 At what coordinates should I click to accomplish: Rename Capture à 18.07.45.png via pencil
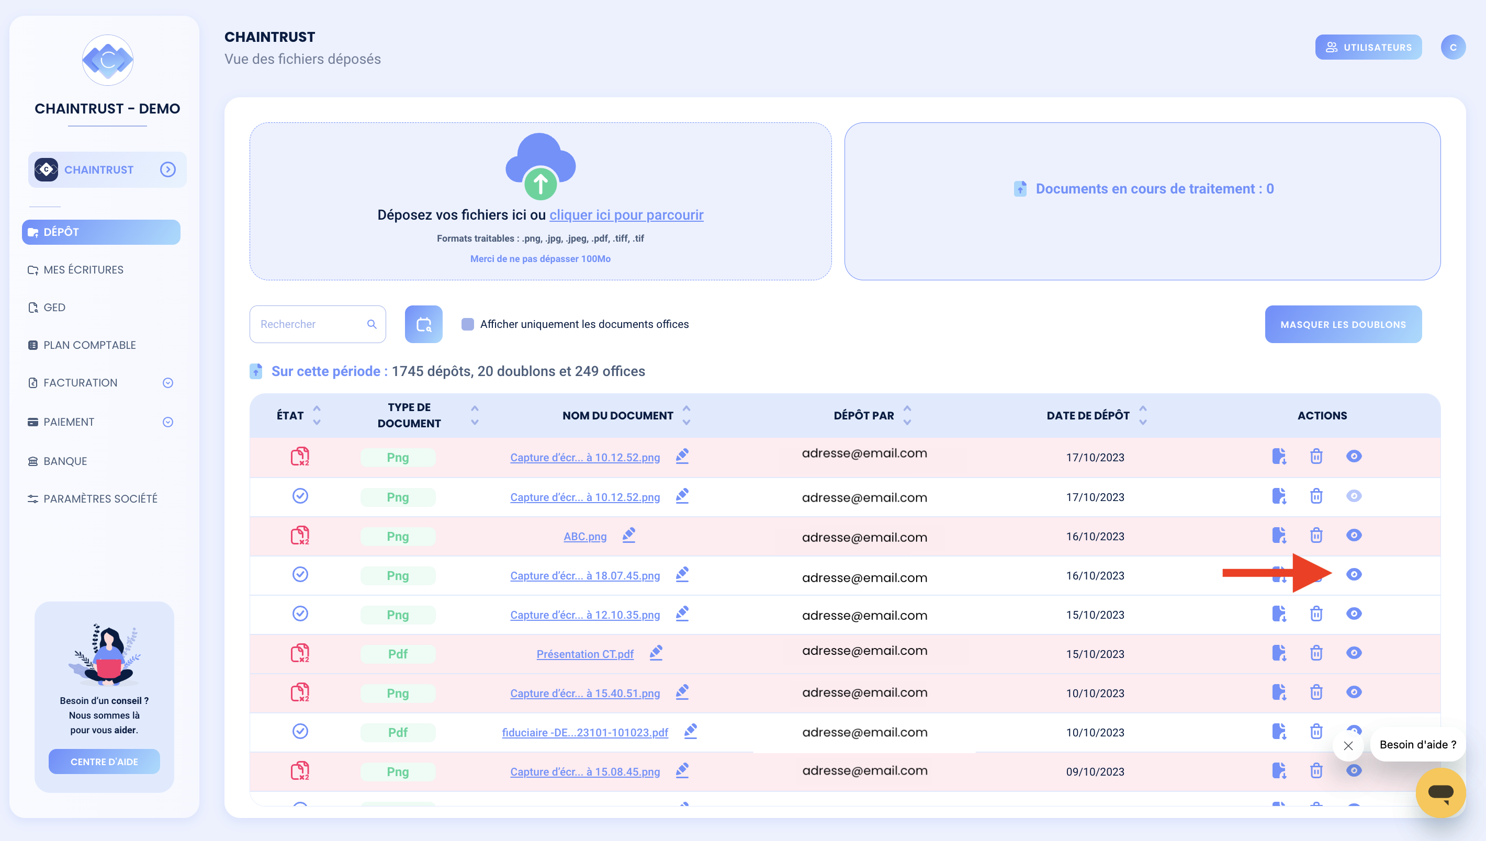click(682, 574)
